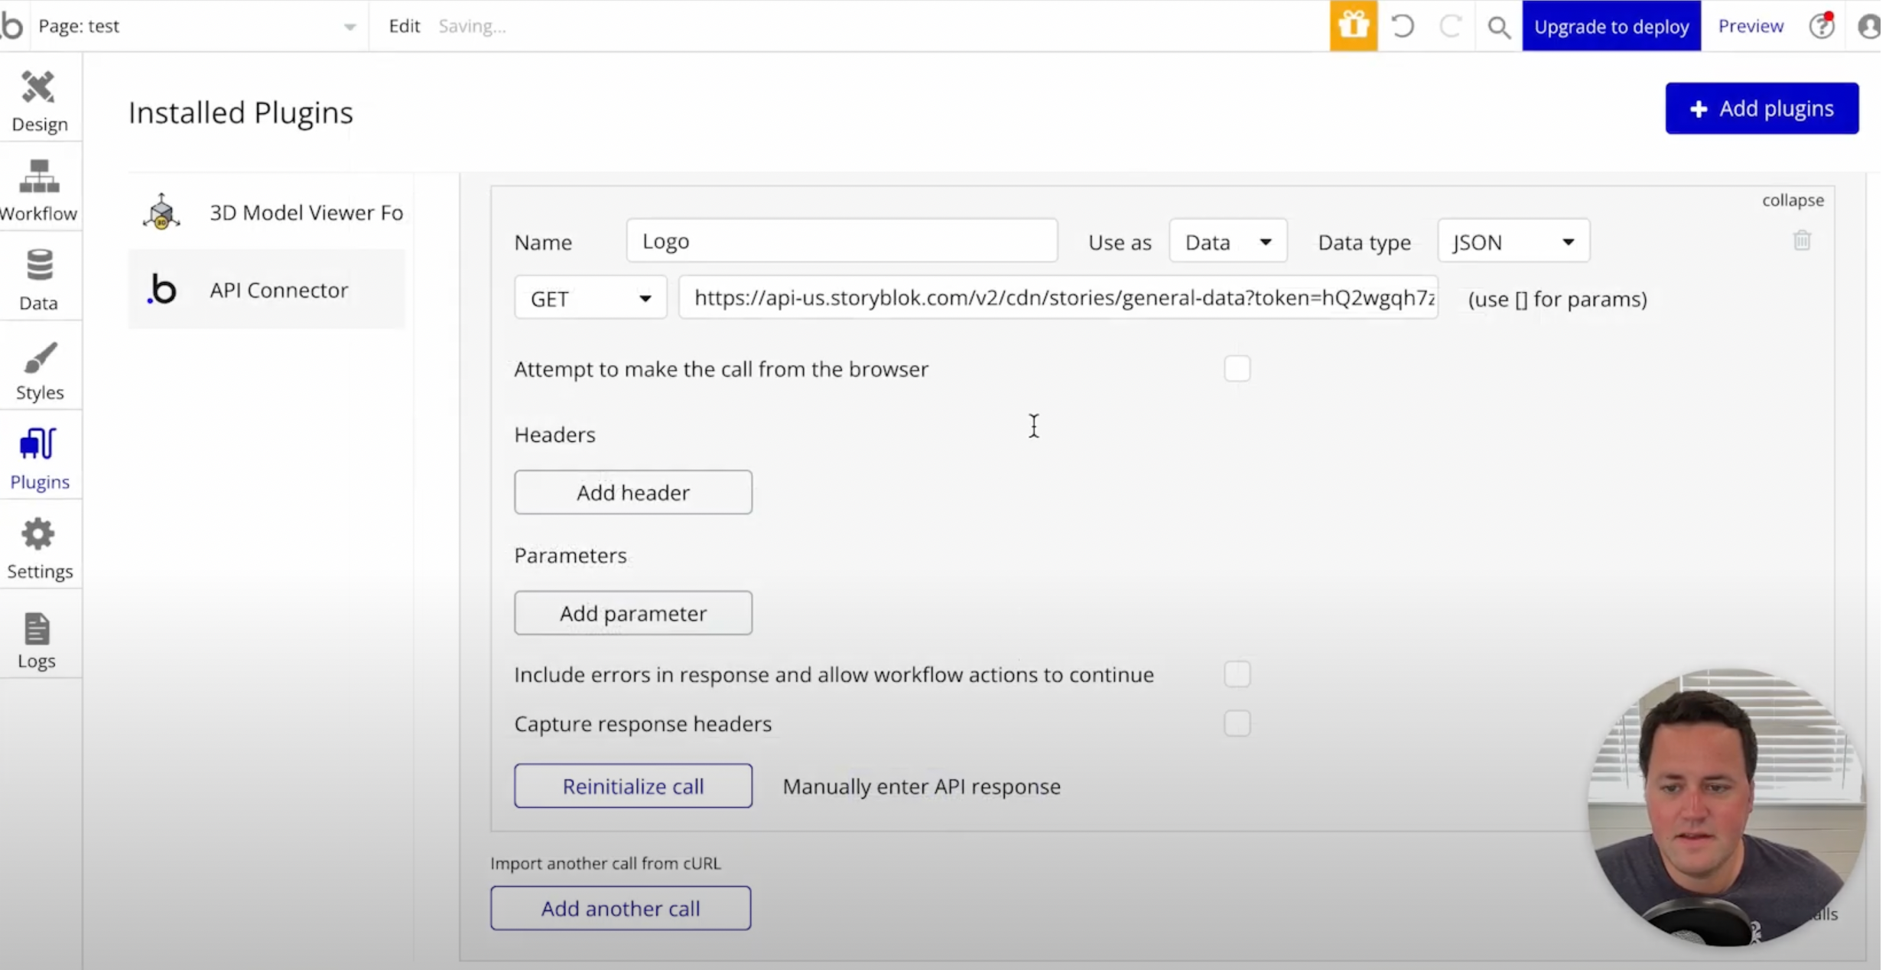Open the Data tab icon

[38, 266]
